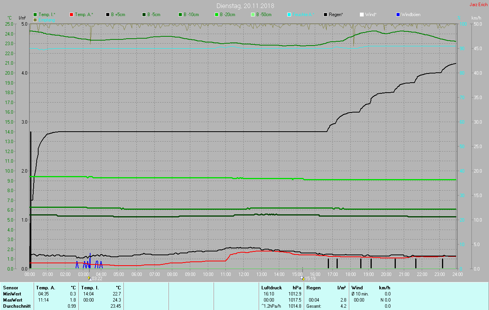This screenshot has width=489, height=310.
Task: Click the 24:00 tick on the time axis
Action: (x=457, y=274)
